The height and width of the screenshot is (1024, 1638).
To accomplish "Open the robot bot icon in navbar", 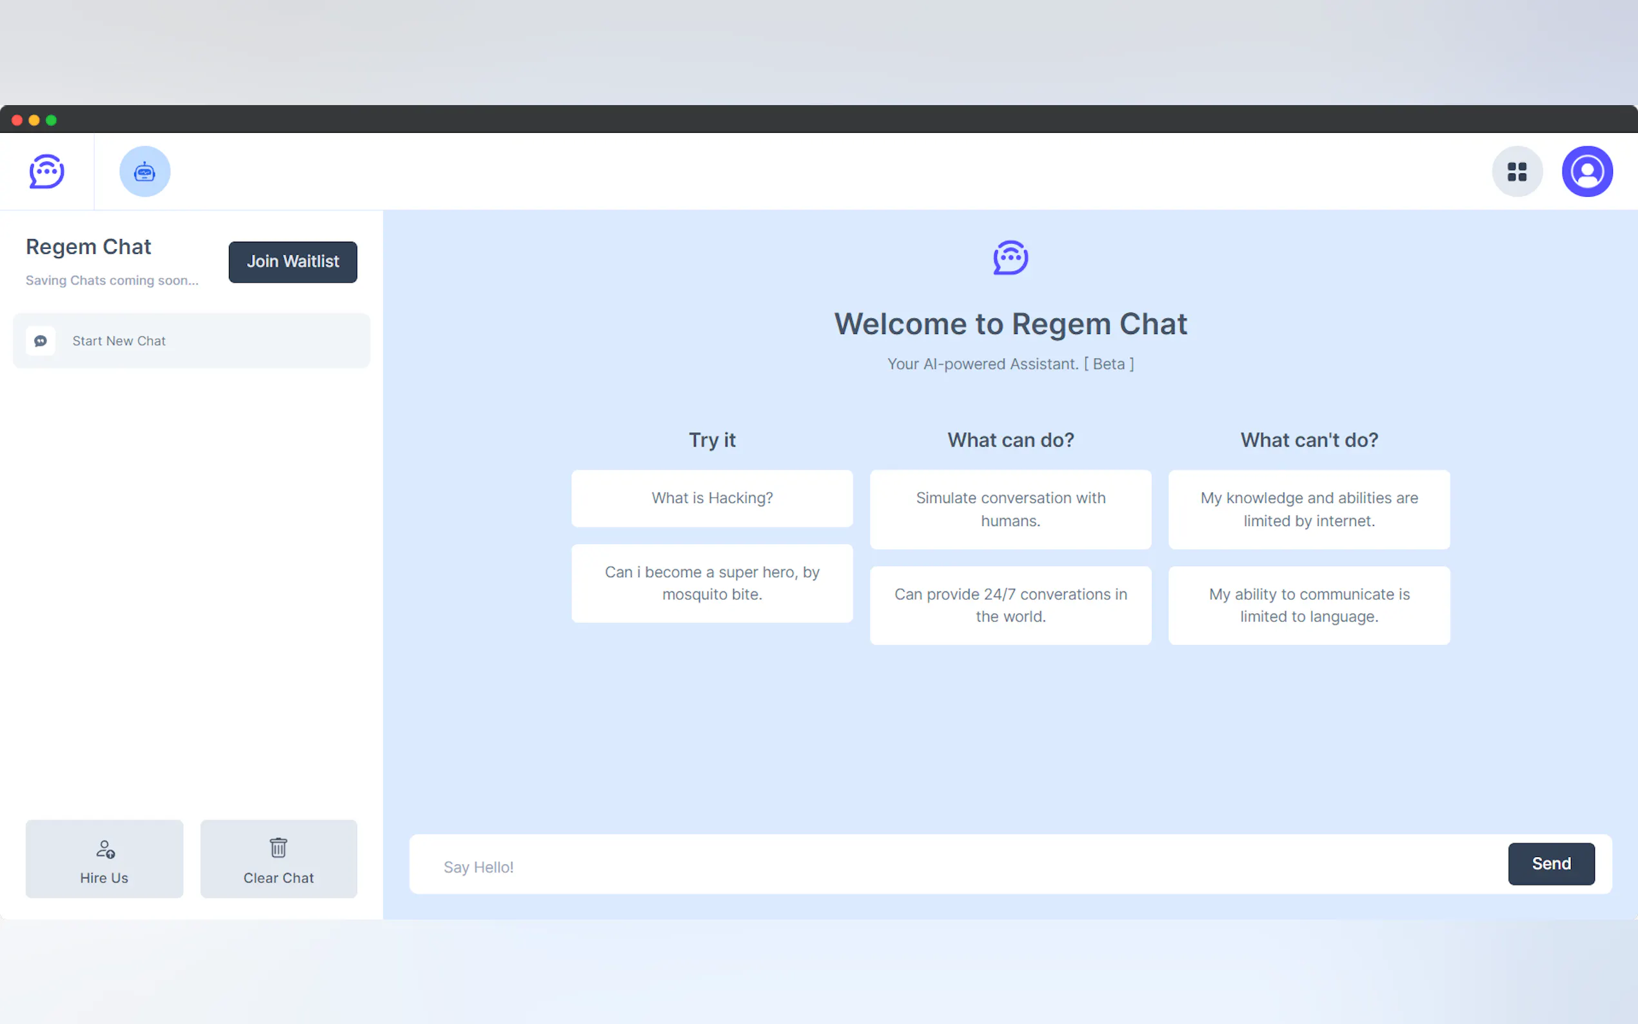I will 145,172.
